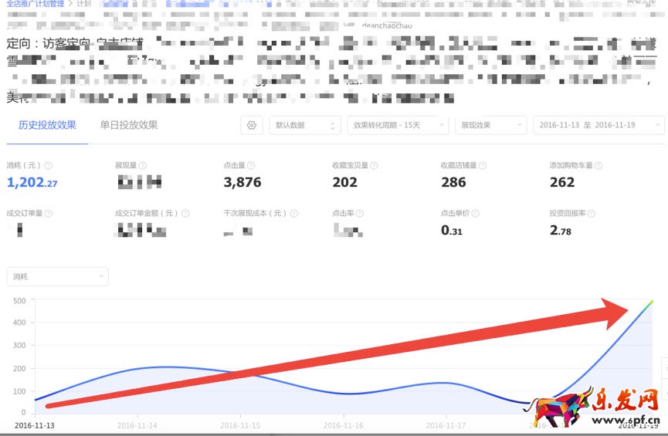The width and height of the screenshot is (668, 436).
Task: Expand the 展现效果 dropdown
Action: pyautogui.click(x=490, y=125)
